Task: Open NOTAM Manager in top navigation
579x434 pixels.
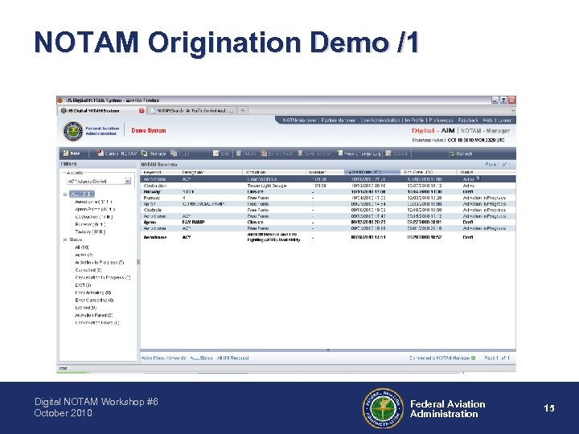Action: (x=299, y=120)
